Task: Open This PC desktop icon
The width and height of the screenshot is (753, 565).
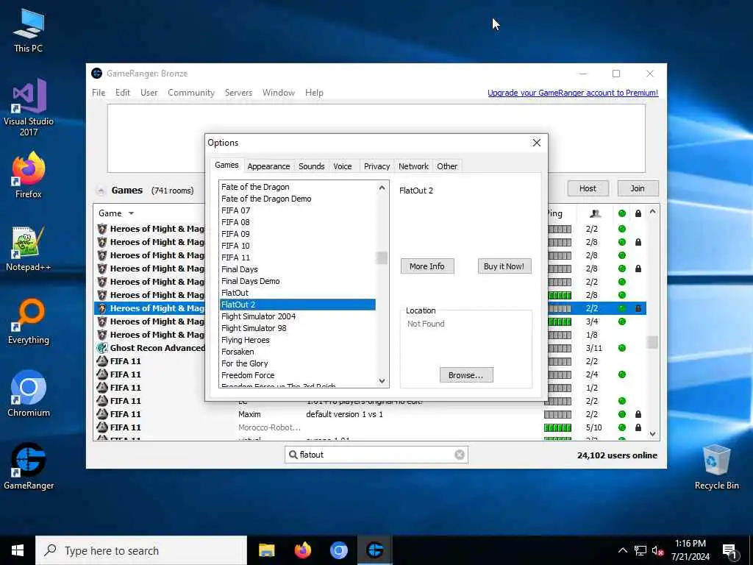Action: (x=29, y=30)
